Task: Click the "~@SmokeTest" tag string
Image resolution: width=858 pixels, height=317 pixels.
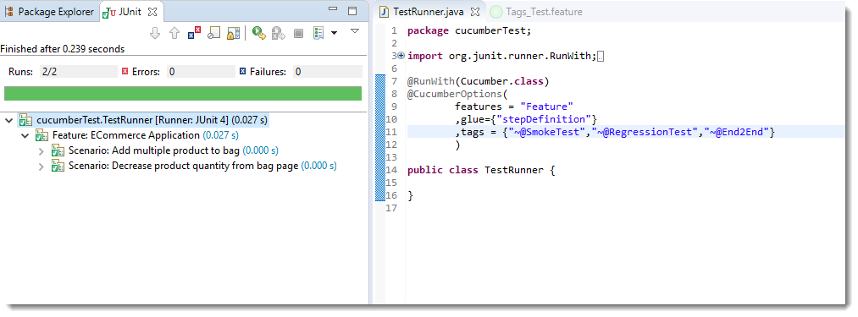Action: coord(547,132)
